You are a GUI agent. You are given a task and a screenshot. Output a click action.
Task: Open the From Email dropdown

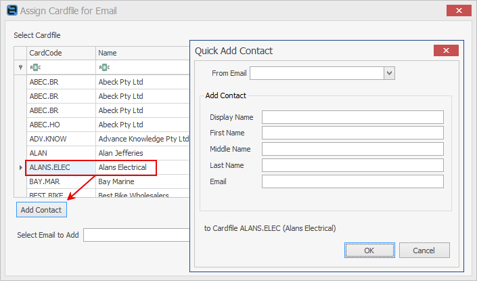(389, 73)
